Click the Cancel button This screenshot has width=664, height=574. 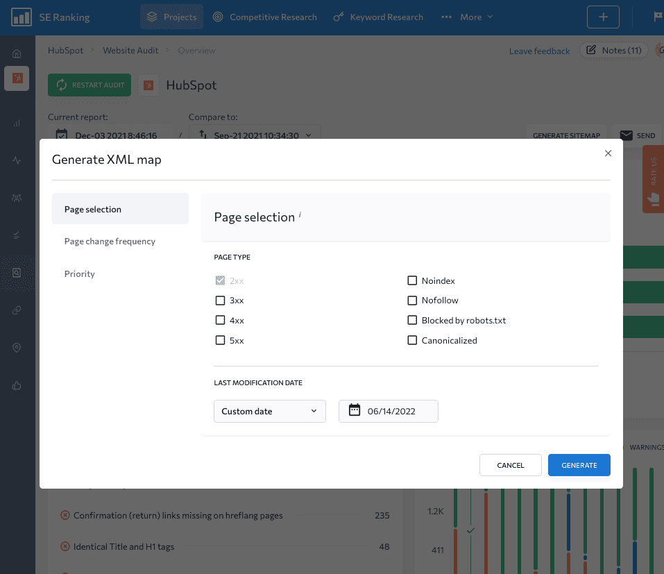510,465
